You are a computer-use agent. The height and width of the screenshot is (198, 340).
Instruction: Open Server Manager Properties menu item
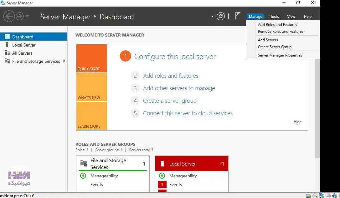click(280, 55)
